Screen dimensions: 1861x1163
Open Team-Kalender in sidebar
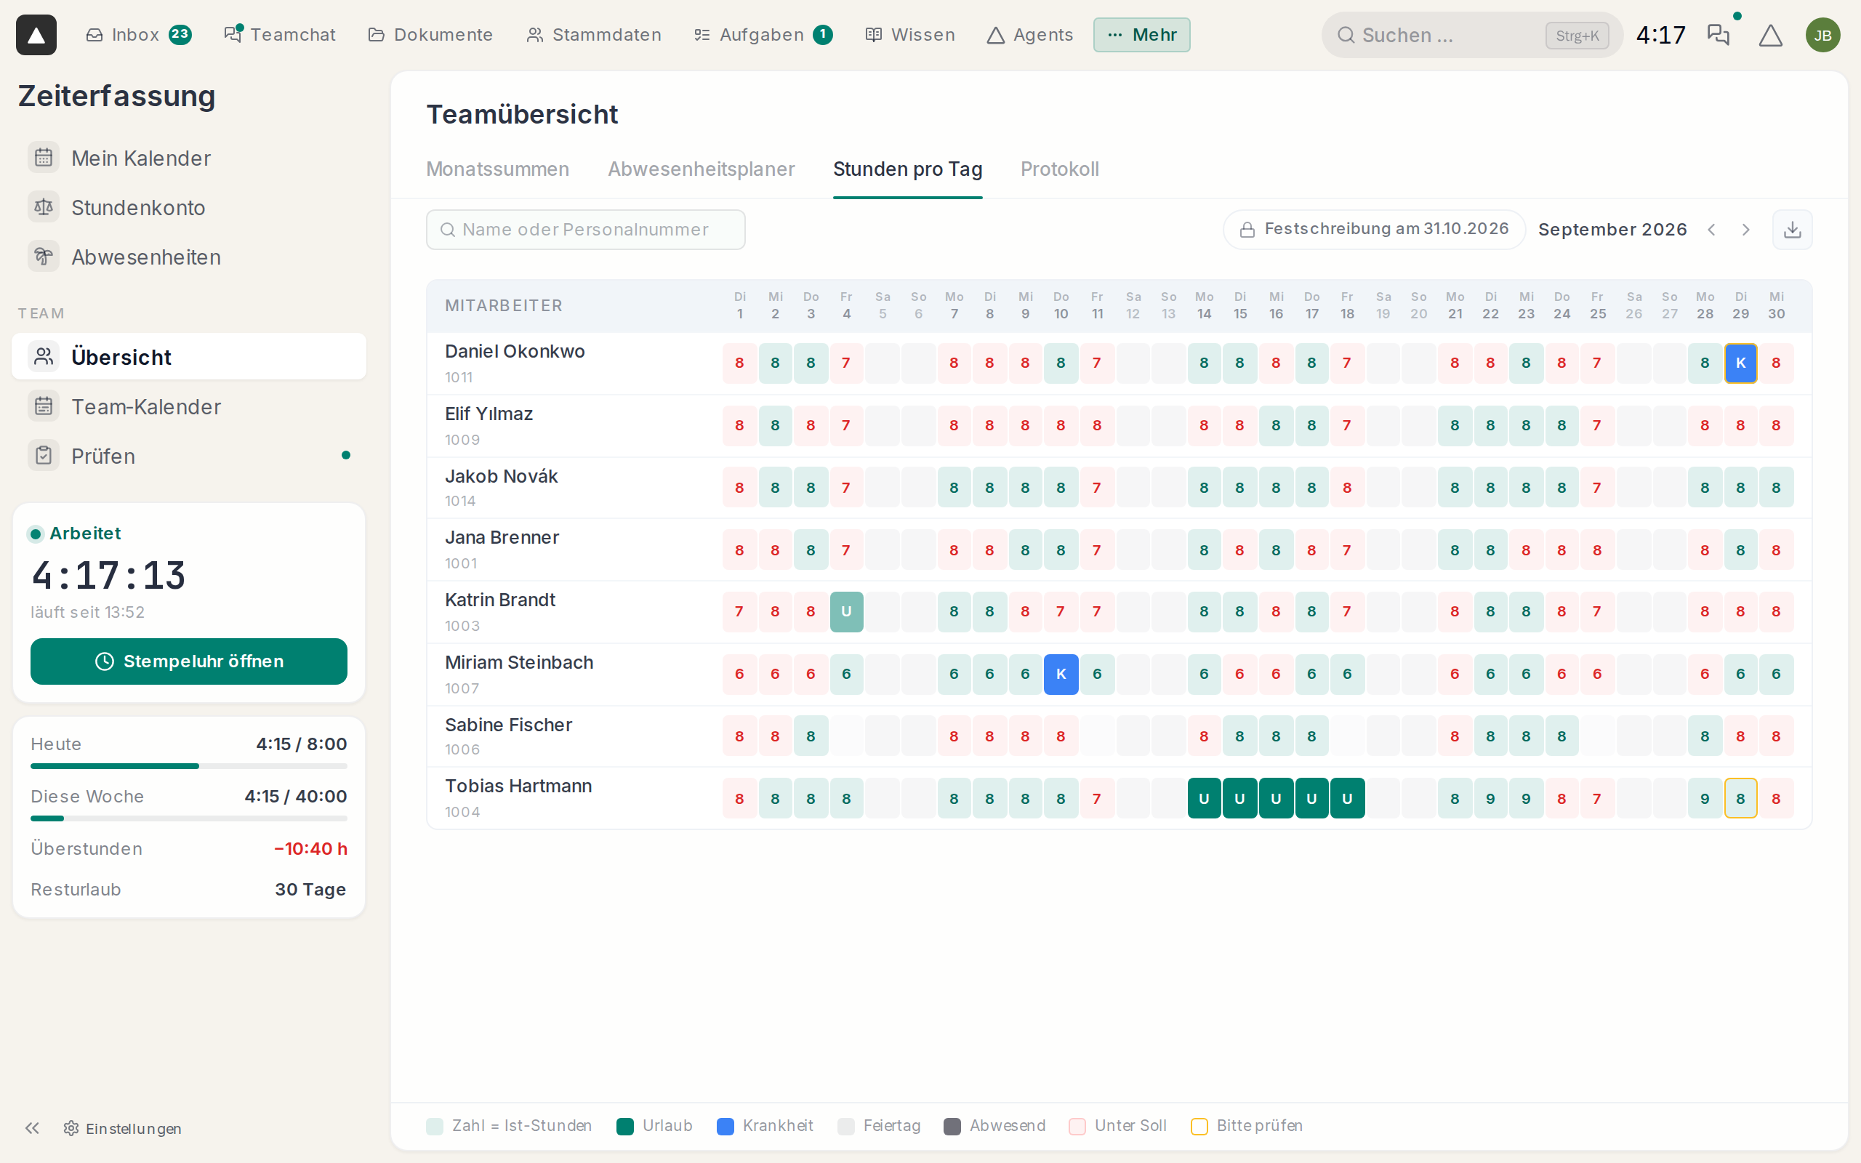188,406
